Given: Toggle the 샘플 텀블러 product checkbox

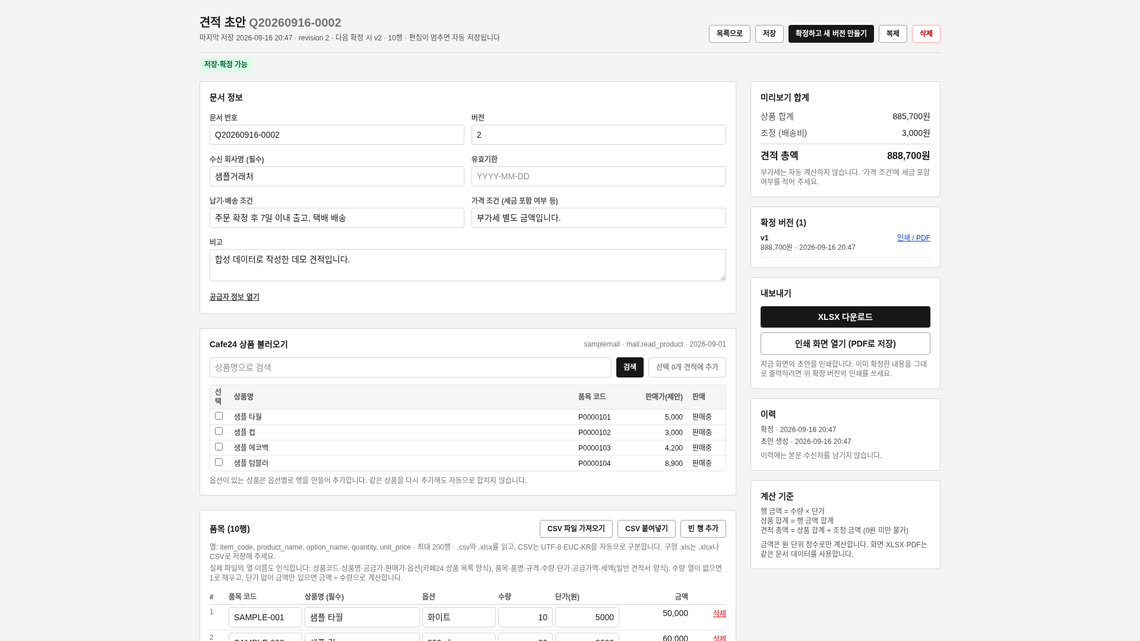Looking at the screenshot, I should pos(218,462).
